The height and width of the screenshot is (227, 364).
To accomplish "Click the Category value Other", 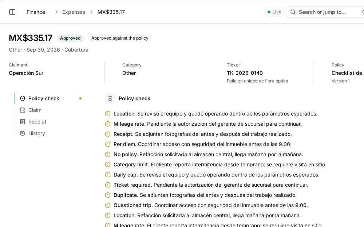I will pos(129,73).
